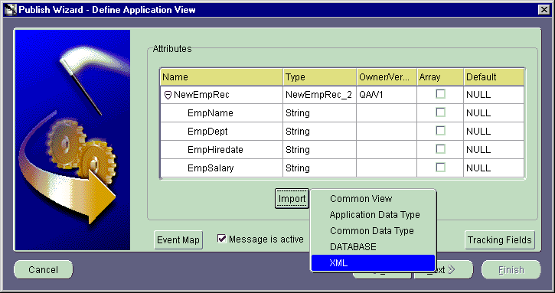
Task: Click the disabled Finish button
Action: [511, 269]
